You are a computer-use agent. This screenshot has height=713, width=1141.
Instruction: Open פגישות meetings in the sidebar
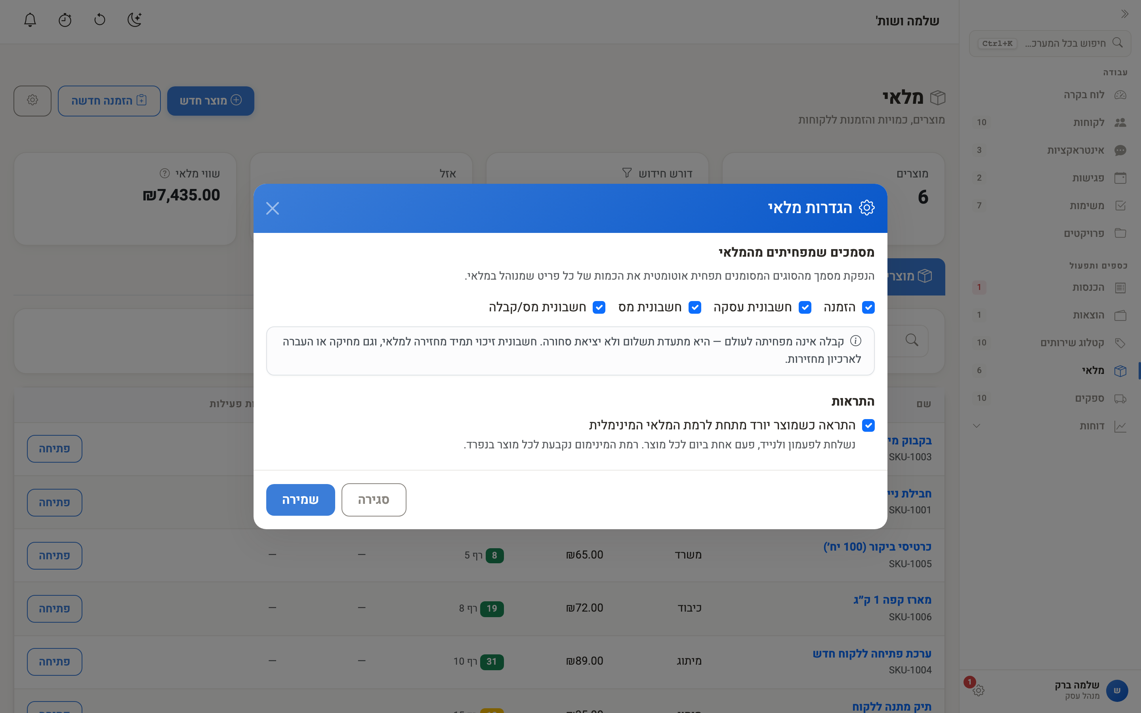point(1050,178)
